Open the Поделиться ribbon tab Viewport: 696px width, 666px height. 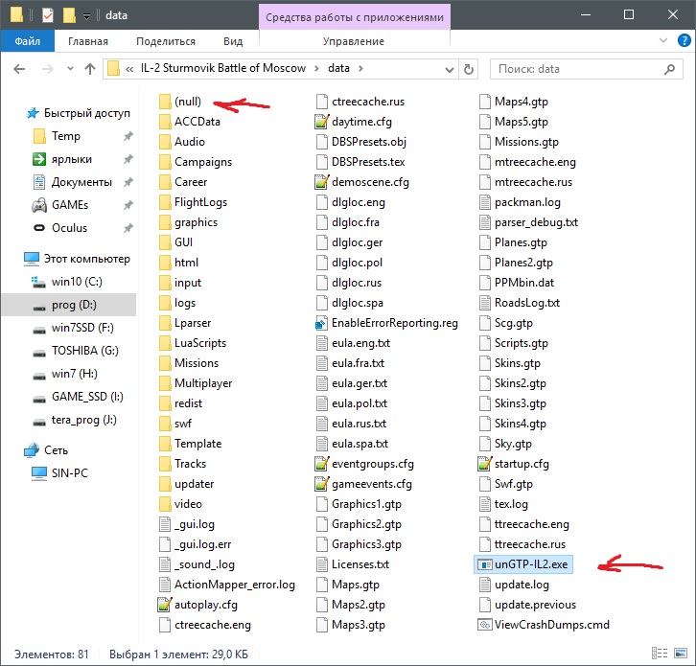pos(166,41)
